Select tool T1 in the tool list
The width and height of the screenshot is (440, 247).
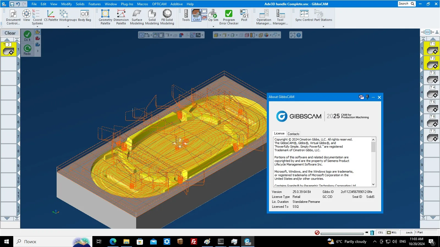tap(432, 49)
